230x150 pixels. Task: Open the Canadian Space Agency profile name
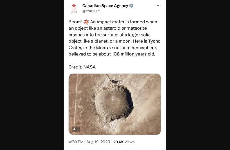tap(105, 6)
